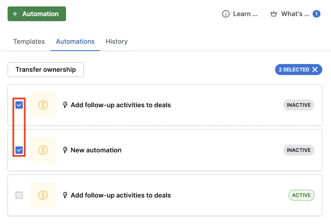
Task: Click the lightning bolt icon next to New automation
Action: tap(65, 150)
